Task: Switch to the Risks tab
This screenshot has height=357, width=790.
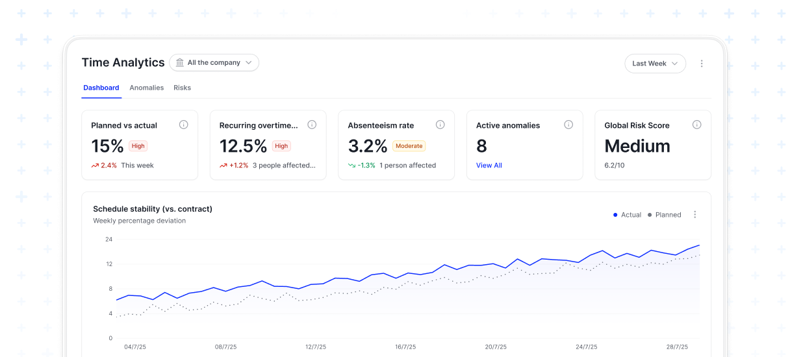Action: tap(182, 88)
